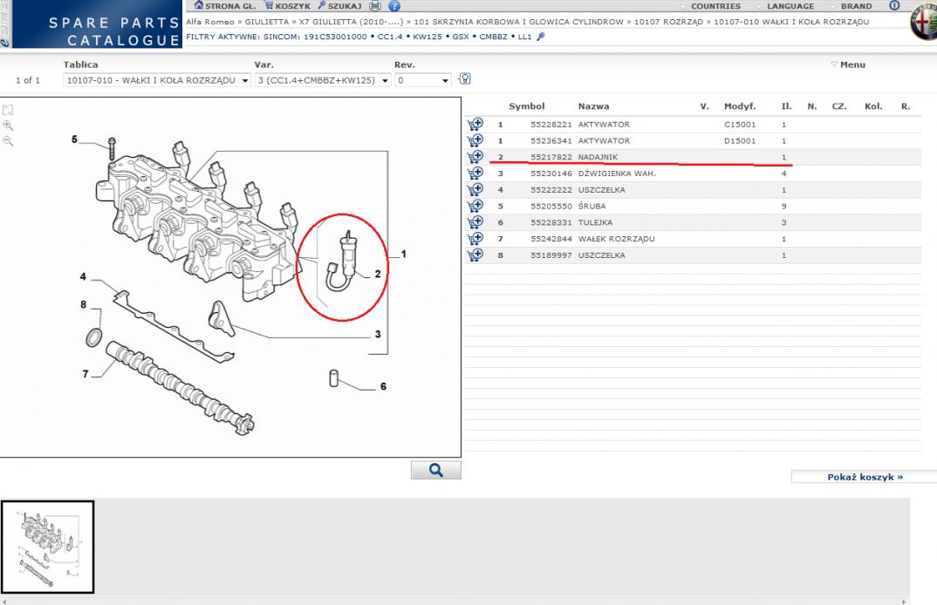Open the Rev. dropdown
The image size is (937, 605).
pos(422,80)
